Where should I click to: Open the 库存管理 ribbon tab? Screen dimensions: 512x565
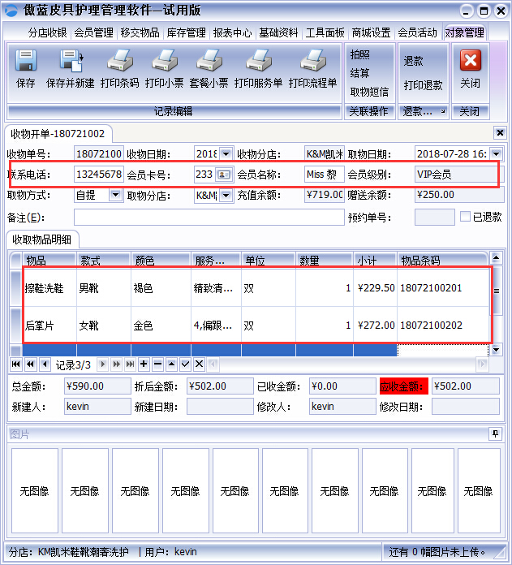(186, 33)
